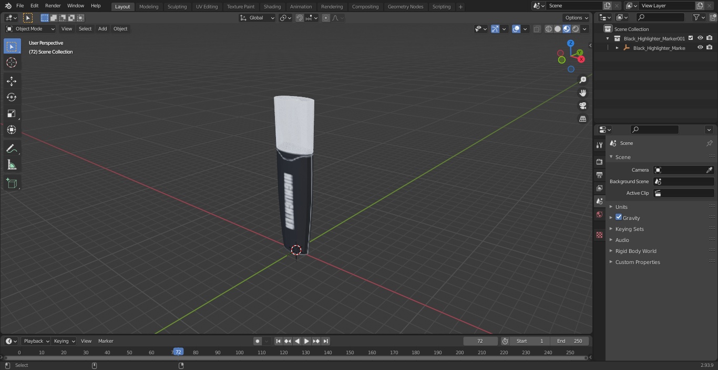Screen dimensions: 718x370
Task: Open the World properties tab
Action: (599, 214)
